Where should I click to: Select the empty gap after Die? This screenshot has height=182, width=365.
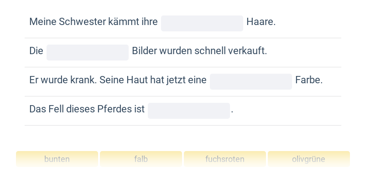coord(87,52)
